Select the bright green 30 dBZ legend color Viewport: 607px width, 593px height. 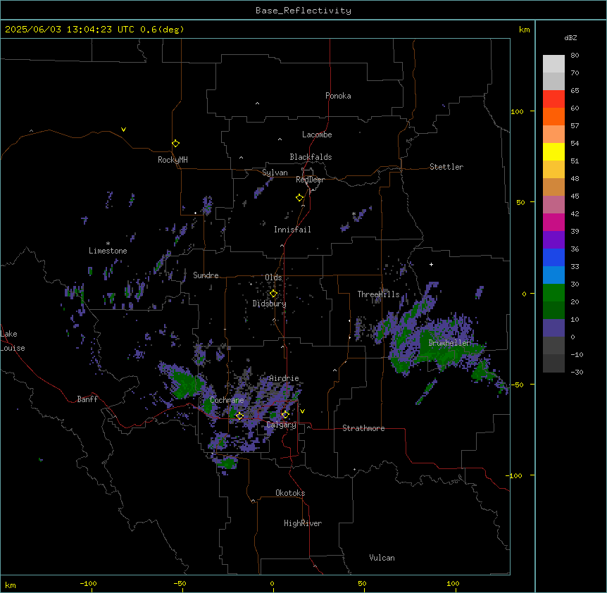(x=553, y=293)
